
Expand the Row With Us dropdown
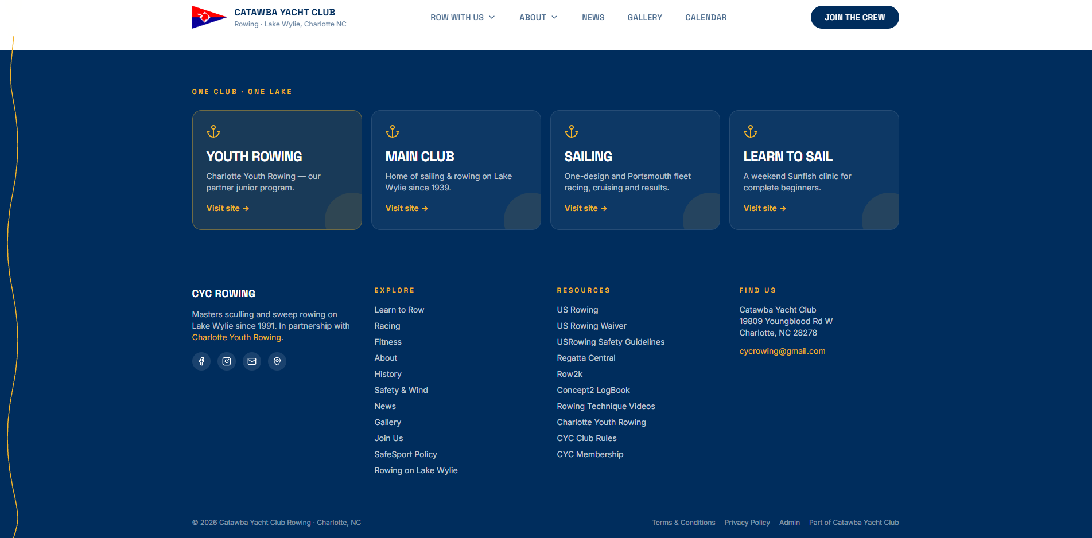[463, 17]
